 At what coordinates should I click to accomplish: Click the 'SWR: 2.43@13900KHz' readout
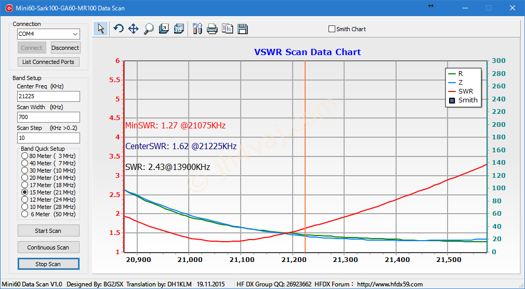click(167, 167)
